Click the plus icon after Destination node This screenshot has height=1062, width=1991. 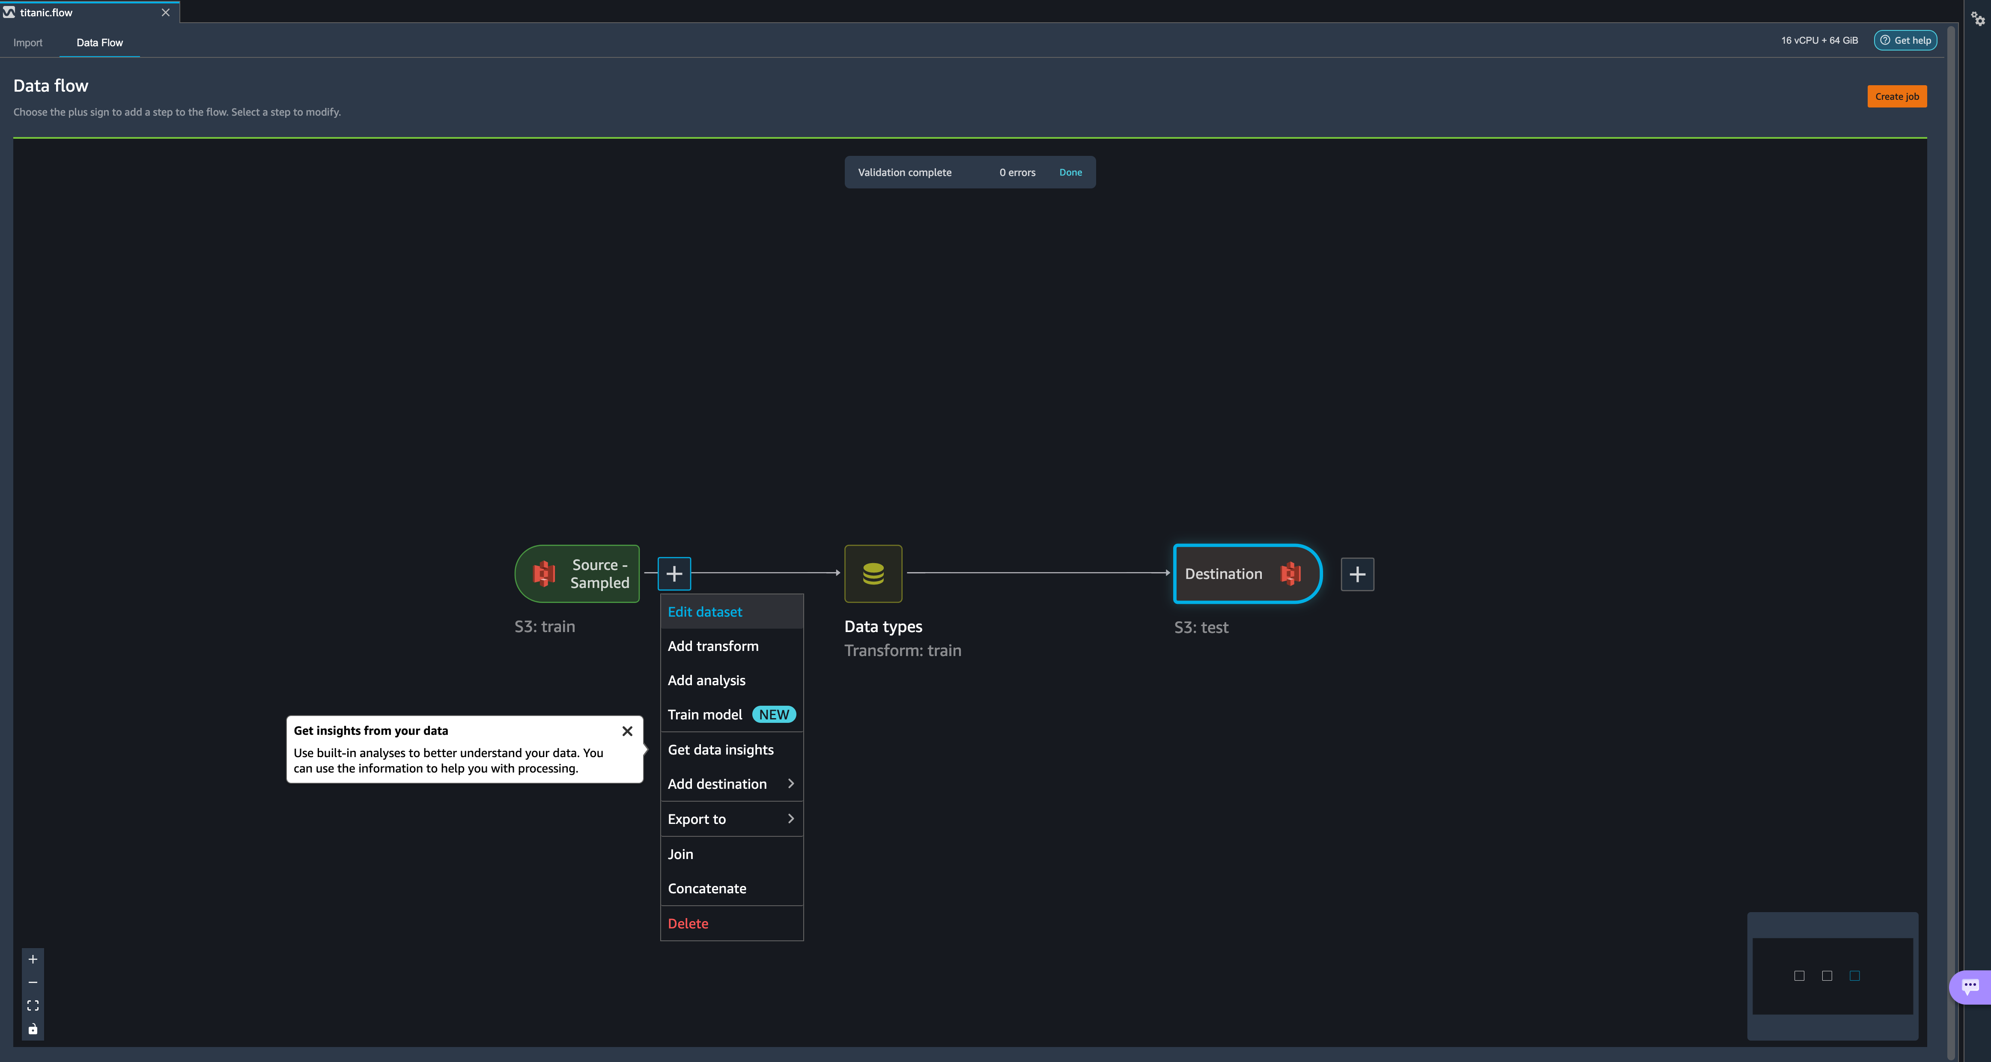point(1357,574)
